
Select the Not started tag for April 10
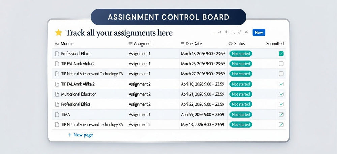[241, 84]
